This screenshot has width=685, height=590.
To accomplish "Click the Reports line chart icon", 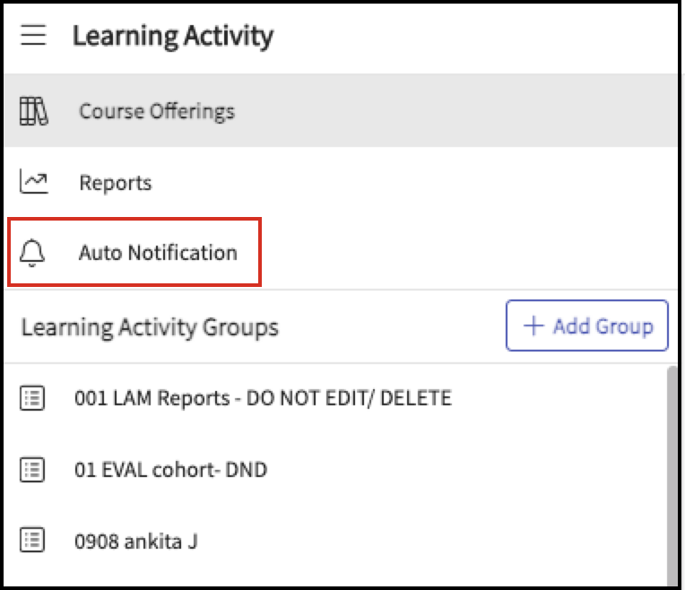I will point(34,182).
